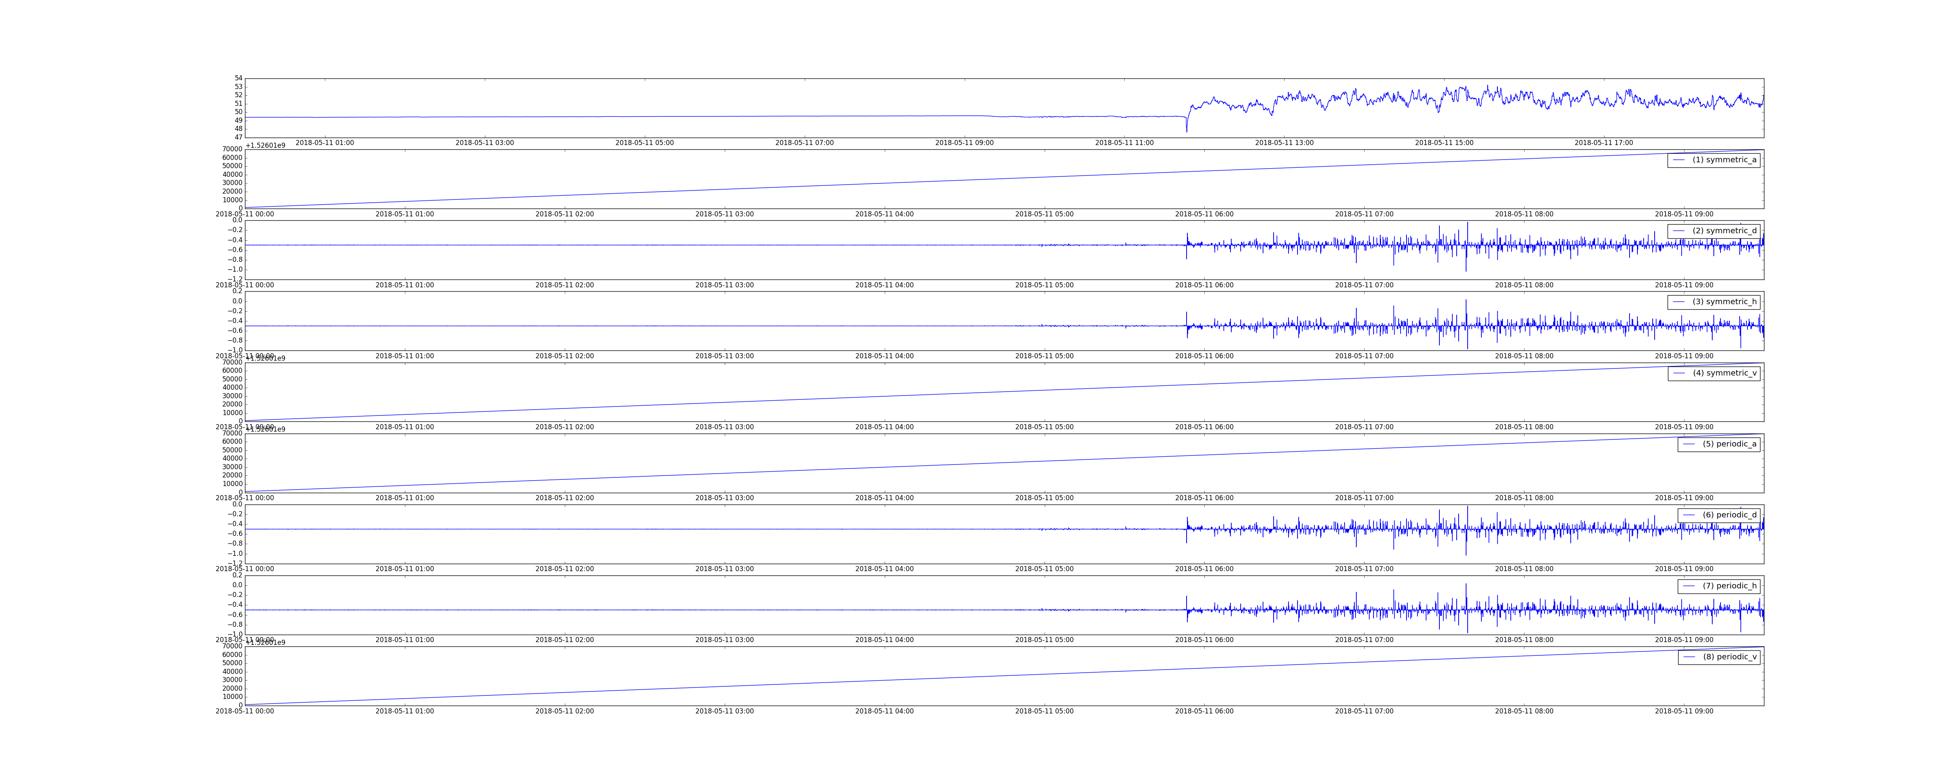Click the top plot's 2018-05-11 05:00 tick label
The image size is (1960, 784).
coord(644,142)
